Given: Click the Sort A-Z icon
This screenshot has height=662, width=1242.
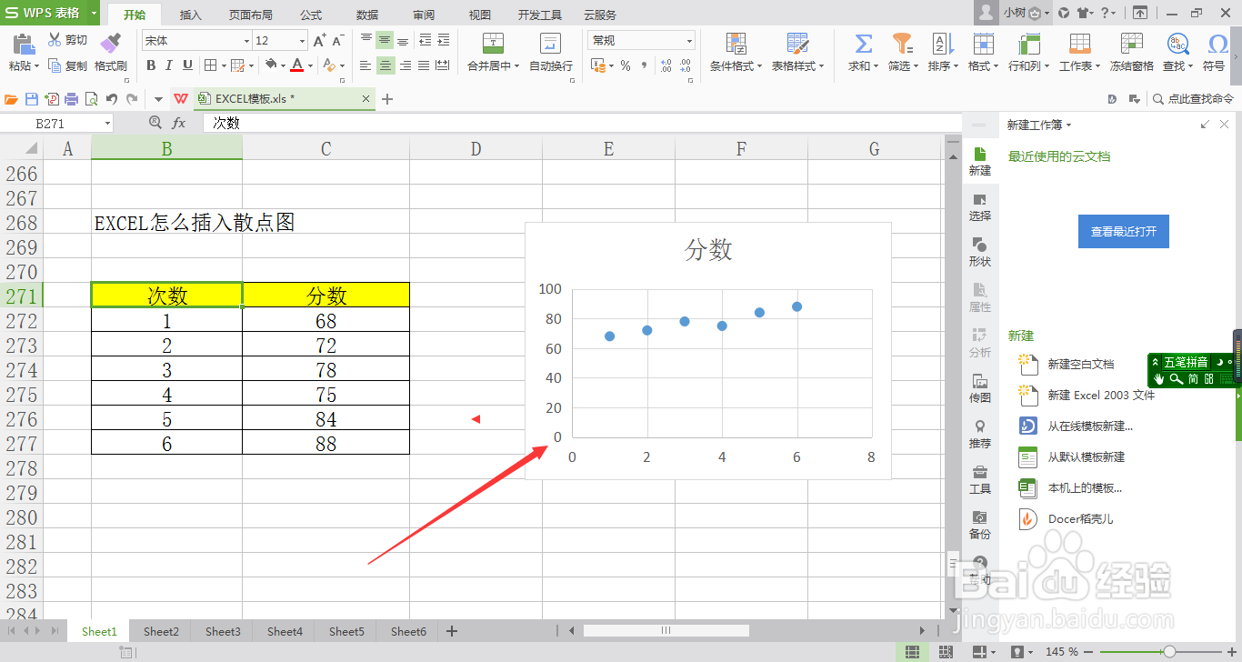Looking at the screenshot, I should [942, 44].
